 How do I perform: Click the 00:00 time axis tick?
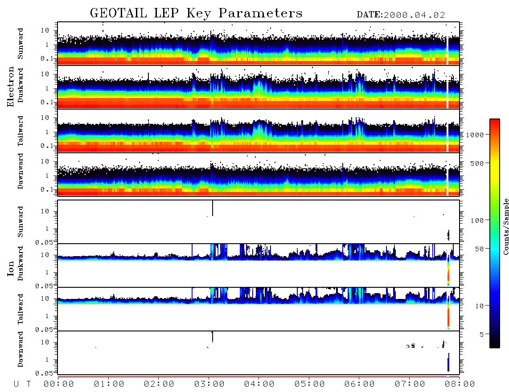(x=59, y=384)
